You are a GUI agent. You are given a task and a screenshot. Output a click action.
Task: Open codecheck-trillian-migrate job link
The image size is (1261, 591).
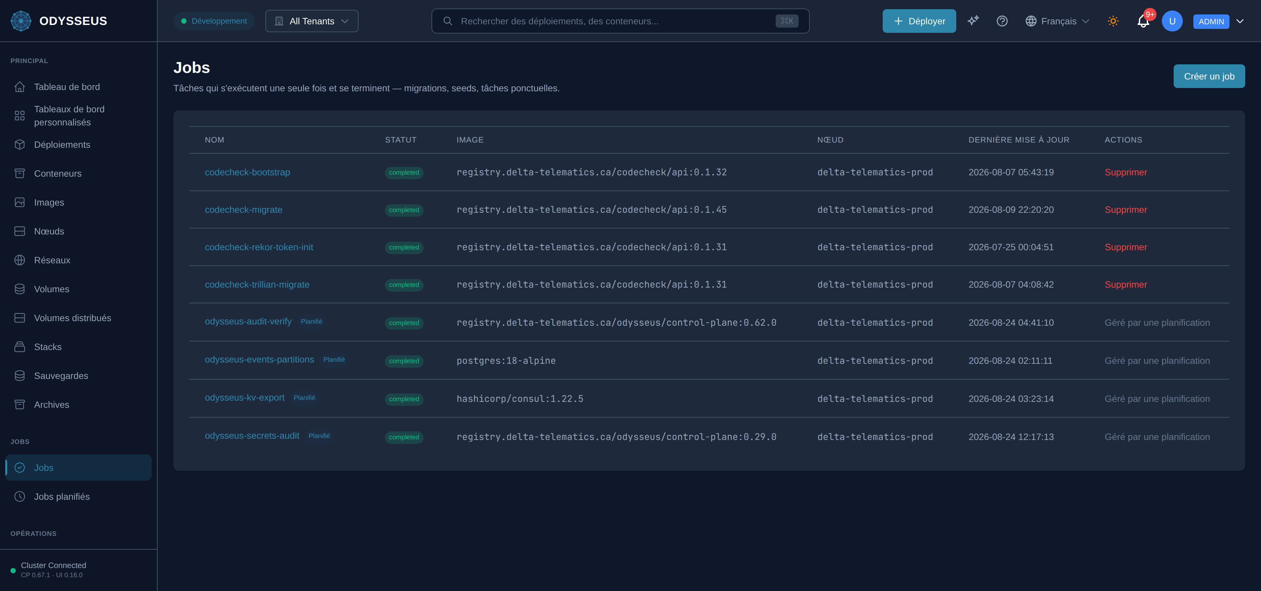pyautogui.click(x=257, y=285)
